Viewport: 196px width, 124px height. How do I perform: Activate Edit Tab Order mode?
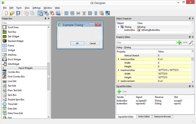coord(58,13)
